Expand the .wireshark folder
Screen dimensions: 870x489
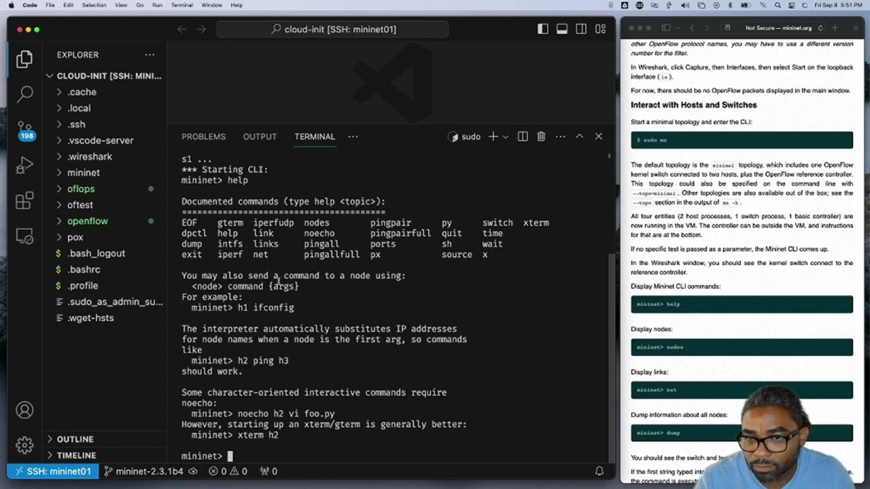[x=105, y=156]
